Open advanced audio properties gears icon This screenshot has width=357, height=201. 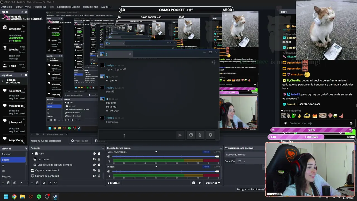200,183
